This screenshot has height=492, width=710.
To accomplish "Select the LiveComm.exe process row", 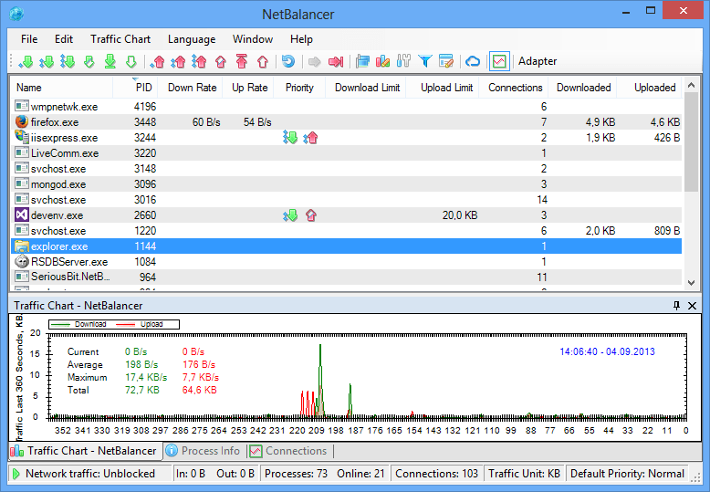I will click(x=347, y=153).
